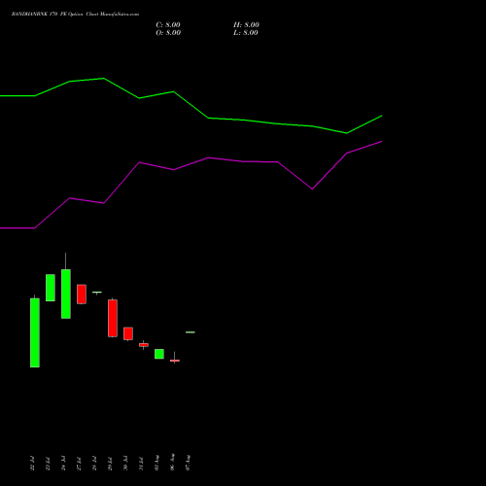Click the '27 Jul' date axis label
This screenshot has width=486, height=486.
[x=79, y=464]
